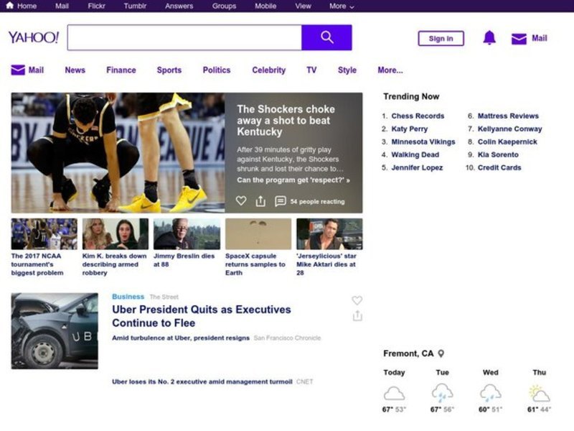Expand the More... news categories menu
The image size is (574, 431).
pos(390,70)
